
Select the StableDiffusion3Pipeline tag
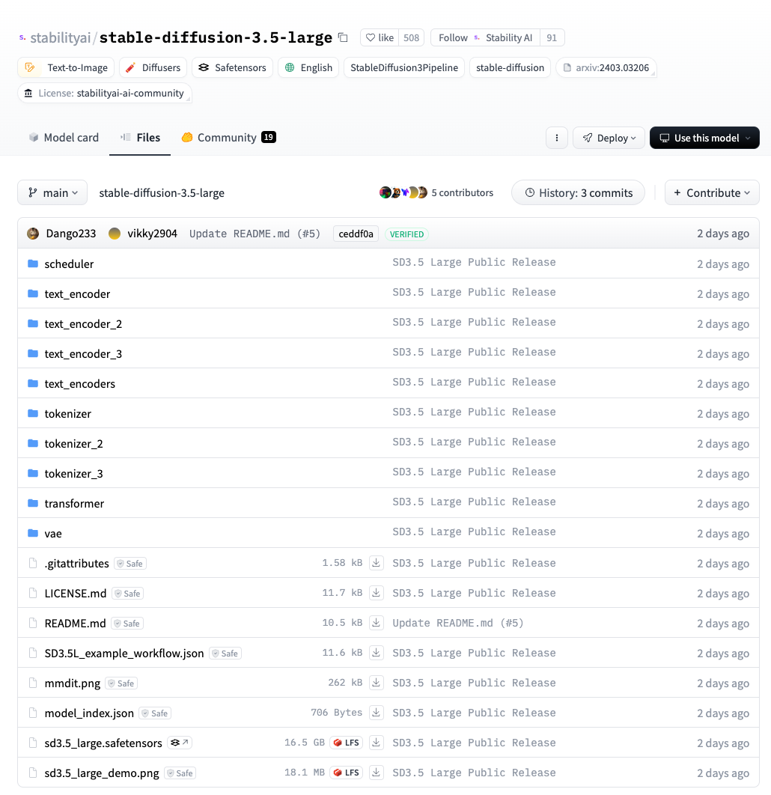[x=404, y=67]
